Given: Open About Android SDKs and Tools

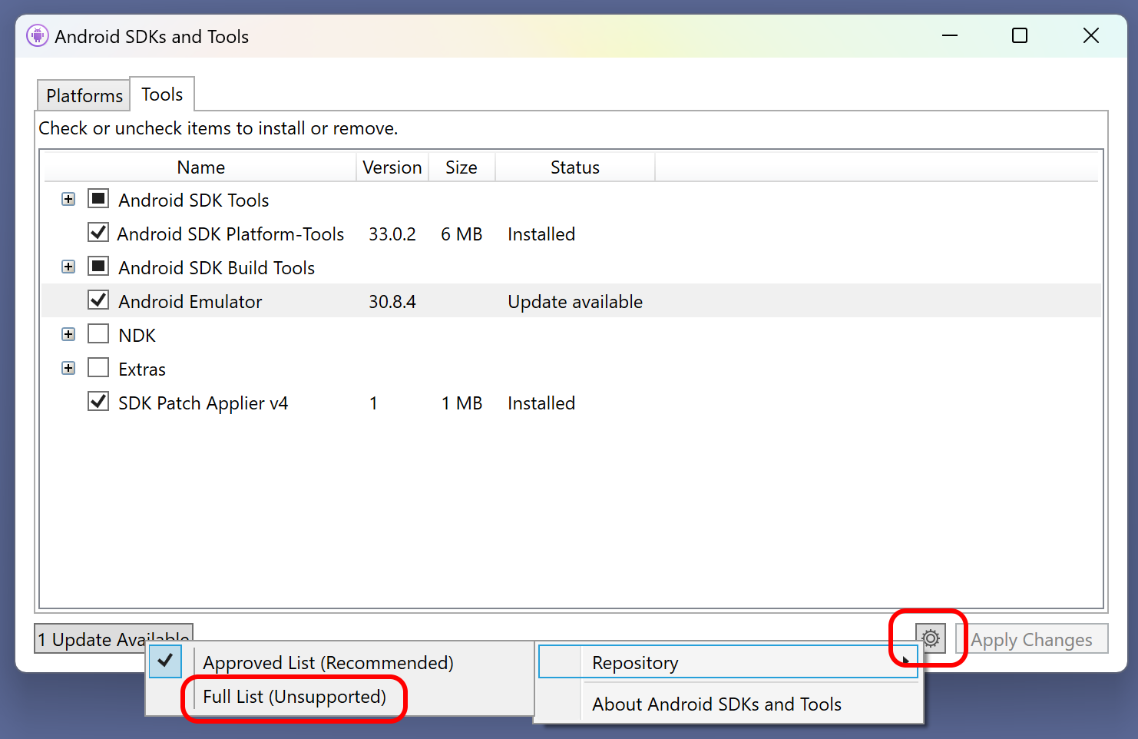Looking at the screenshot, I should pyautogui.click(x=728, y=704).
